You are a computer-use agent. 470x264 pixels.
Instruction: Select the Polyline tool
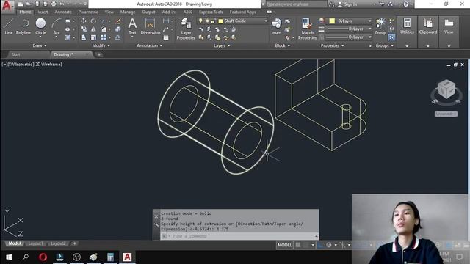coord(23,26)
